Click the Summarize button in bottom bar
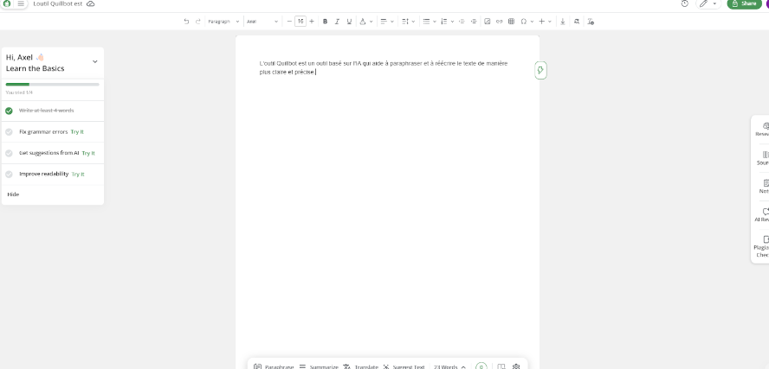 319,366
